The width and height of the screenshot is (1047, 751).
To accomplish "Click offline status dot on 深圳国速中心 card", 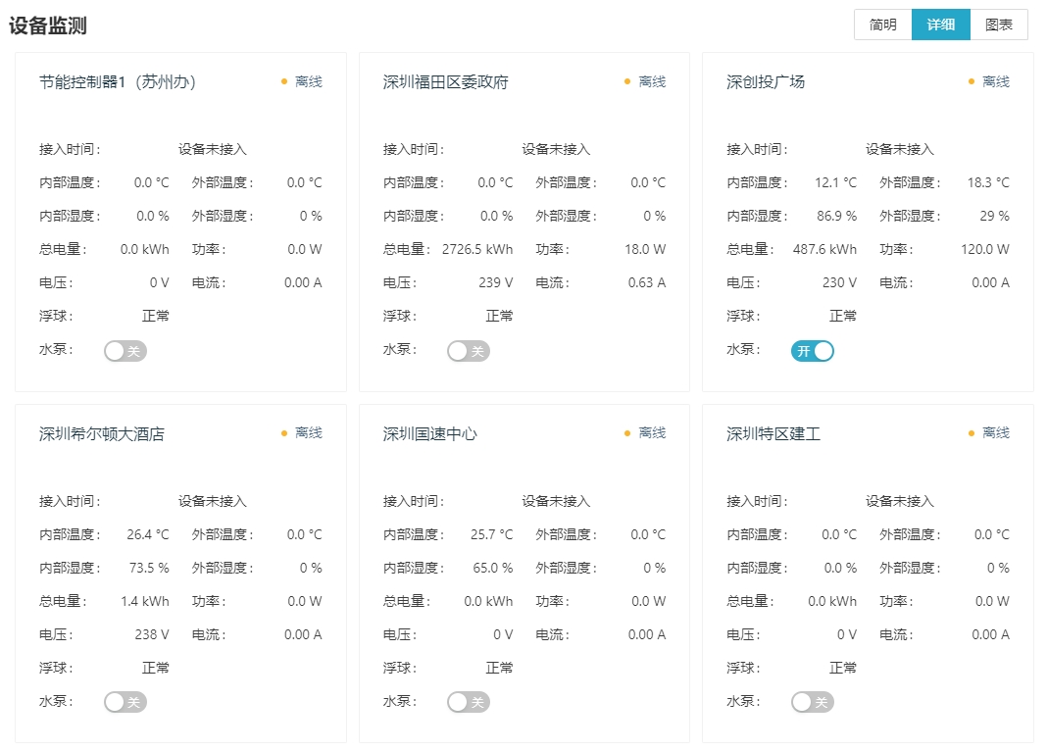I will coord(627,433).
